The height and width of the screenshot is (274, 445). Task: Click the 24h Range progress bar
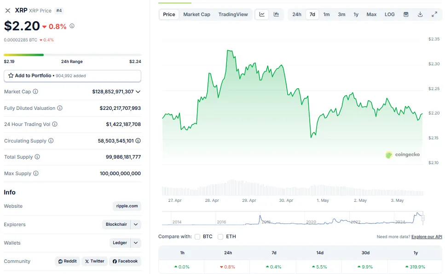[72, 55]
